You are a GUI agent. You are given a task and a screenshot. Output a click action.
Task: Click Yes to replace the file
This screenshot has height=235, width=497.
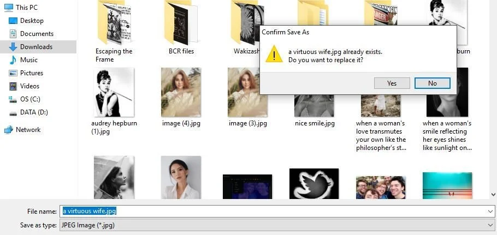point(392,83)
